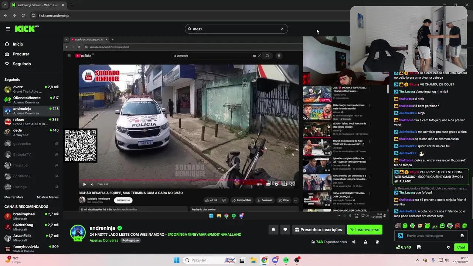Screen dimensions: 473x266
Task: Click Presentear inscrições gift button
Action: [x=319, y=229]
